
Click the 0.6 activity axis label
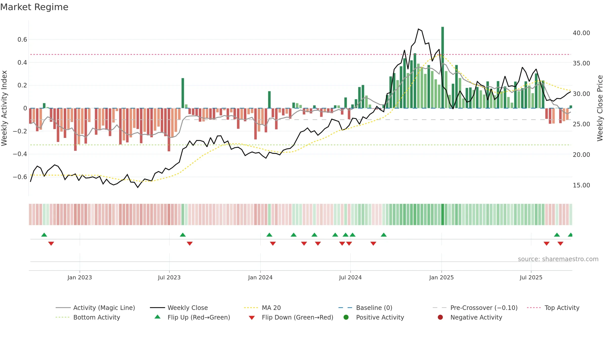pyautogui.click(x=22, y=39)
